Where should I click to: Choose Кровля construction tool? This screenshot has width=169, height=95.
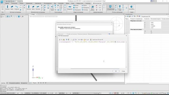(76, 6)
